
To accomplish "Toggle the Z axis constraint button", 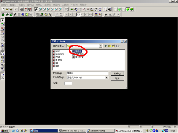I will click(x=74, y=14).
